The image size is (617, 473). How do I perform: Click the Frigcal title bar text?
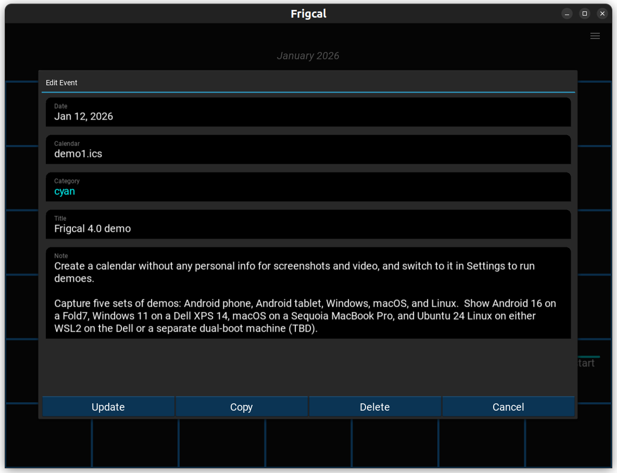(308, 14)
